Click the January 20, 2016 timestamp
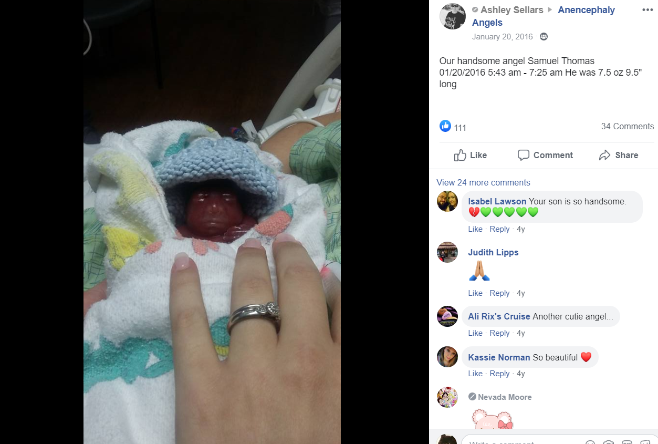 tap(502, 37)
